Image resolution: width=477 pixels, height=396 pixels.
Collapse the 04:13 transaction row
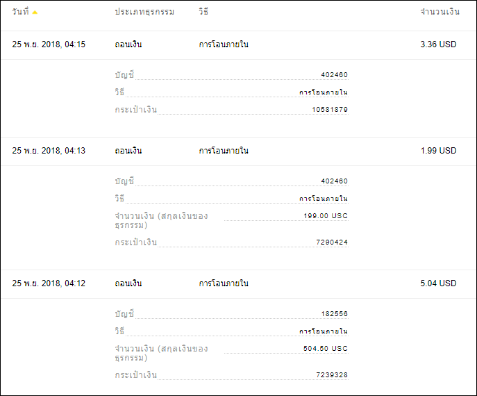click(x=239, y=151)
